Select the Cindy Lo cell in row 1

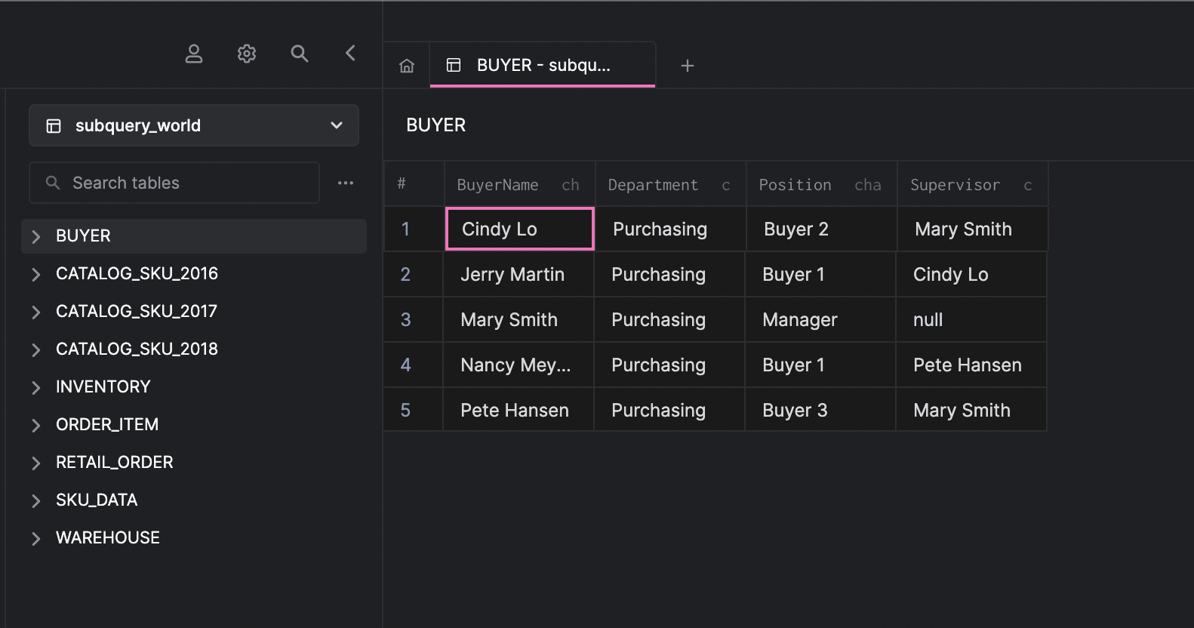tap(519, 229)
